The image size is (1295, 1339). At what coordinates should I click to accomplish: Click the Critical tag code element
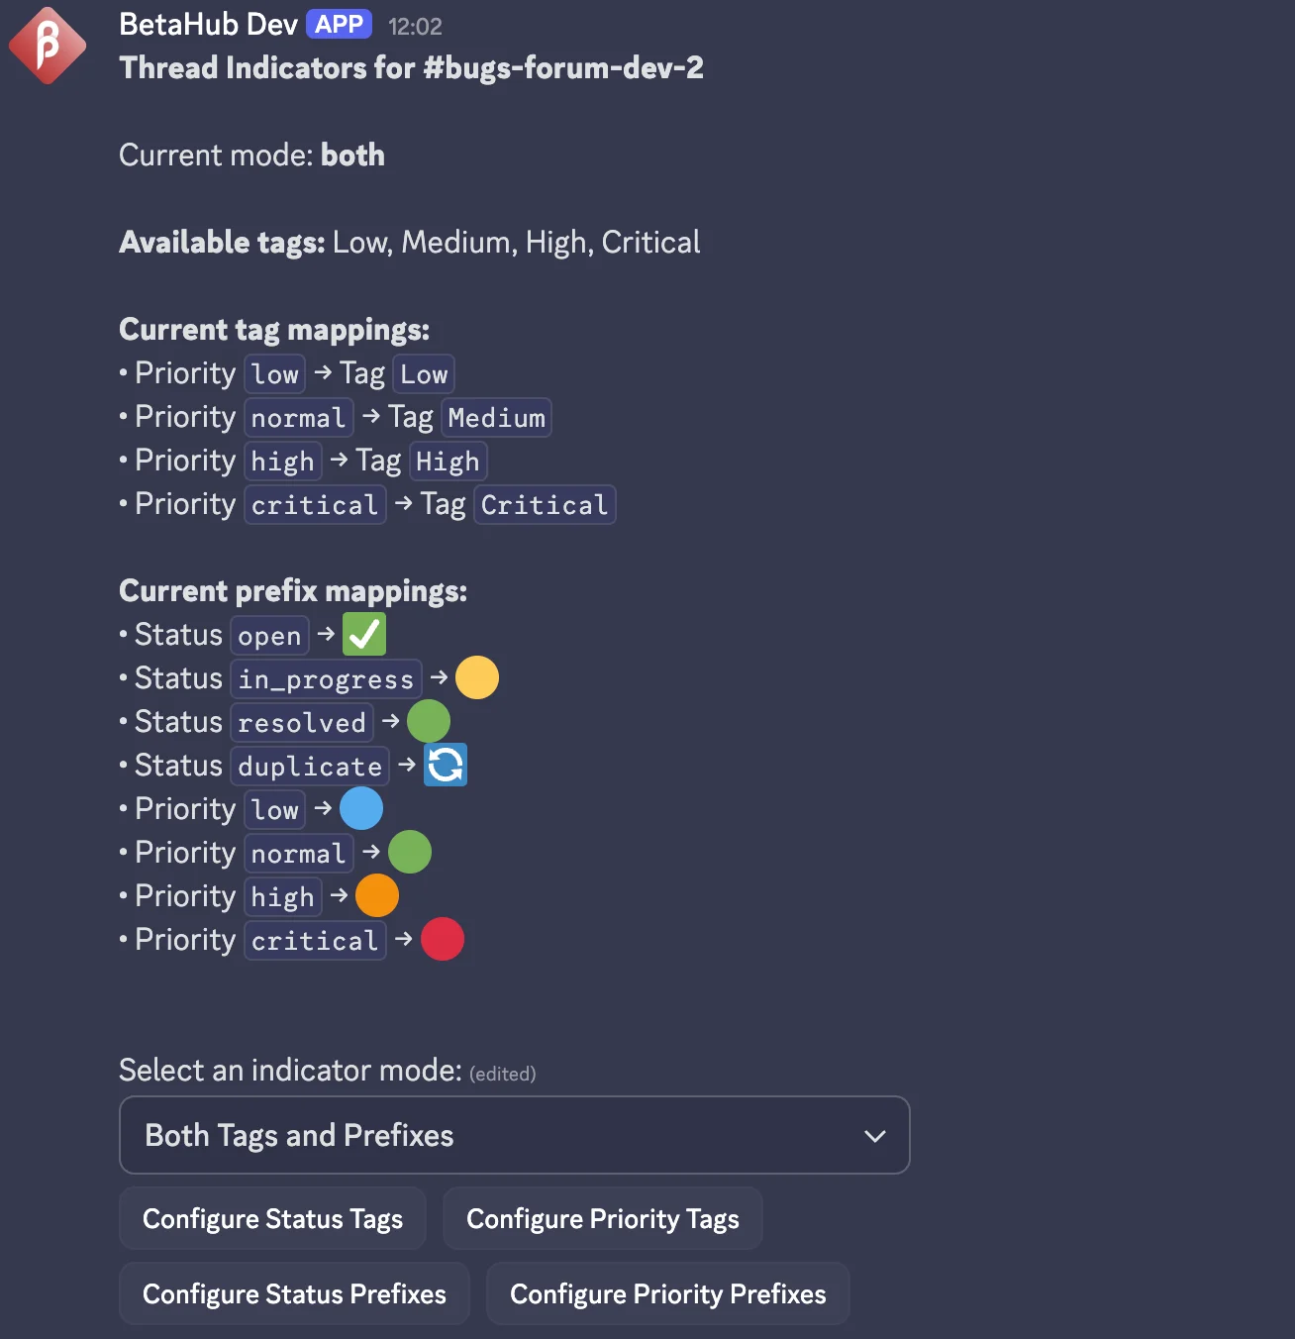pyautogui.click(x=545, y=504)
